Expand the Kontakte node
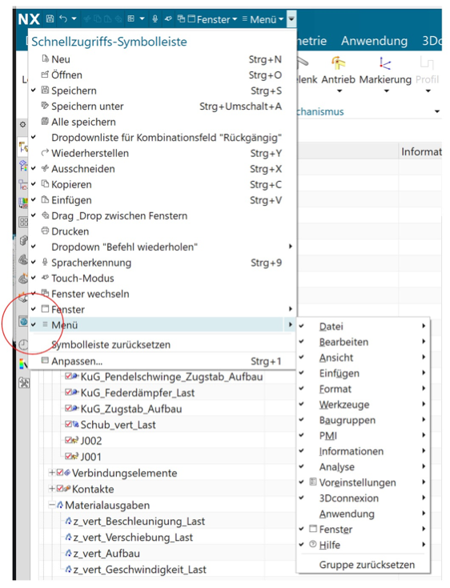450x588 pixels. pos(52,489)
